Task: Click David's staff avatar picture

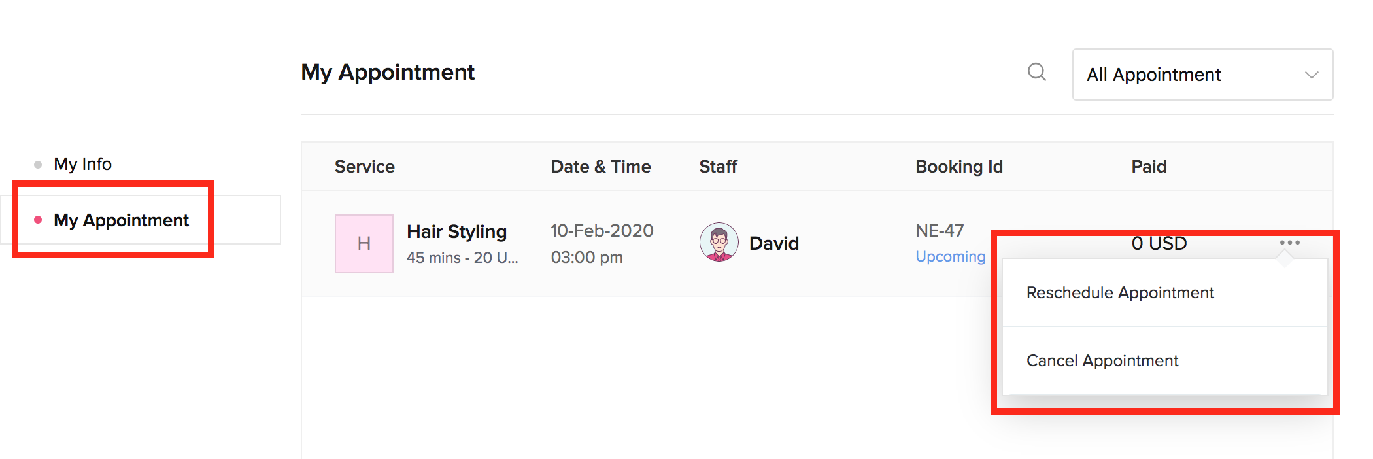Action: [x=719, y=242]
